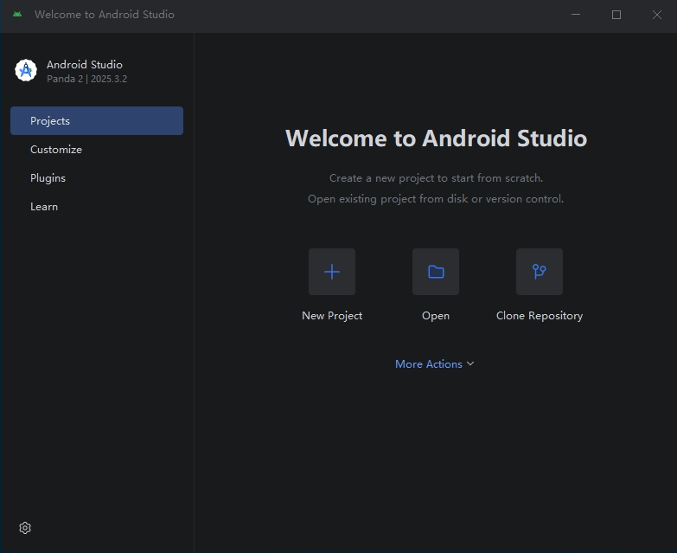Open settings gear in sidebar bottom

[x=25, y=528]
